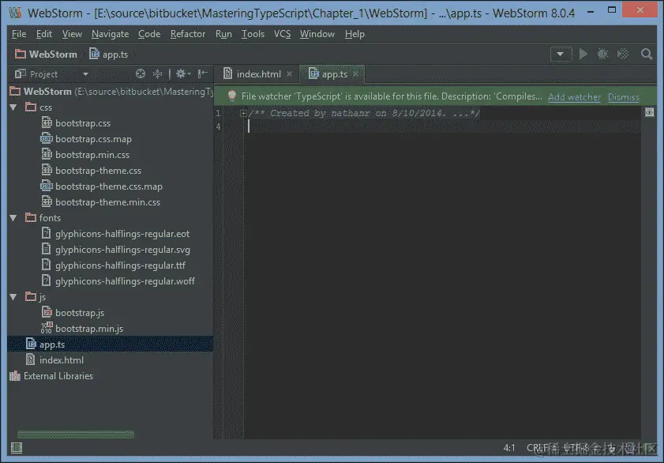Open the Edit menu
This screenshot has height=463, width=664.
pyautogui.click(x=44, y=34)
